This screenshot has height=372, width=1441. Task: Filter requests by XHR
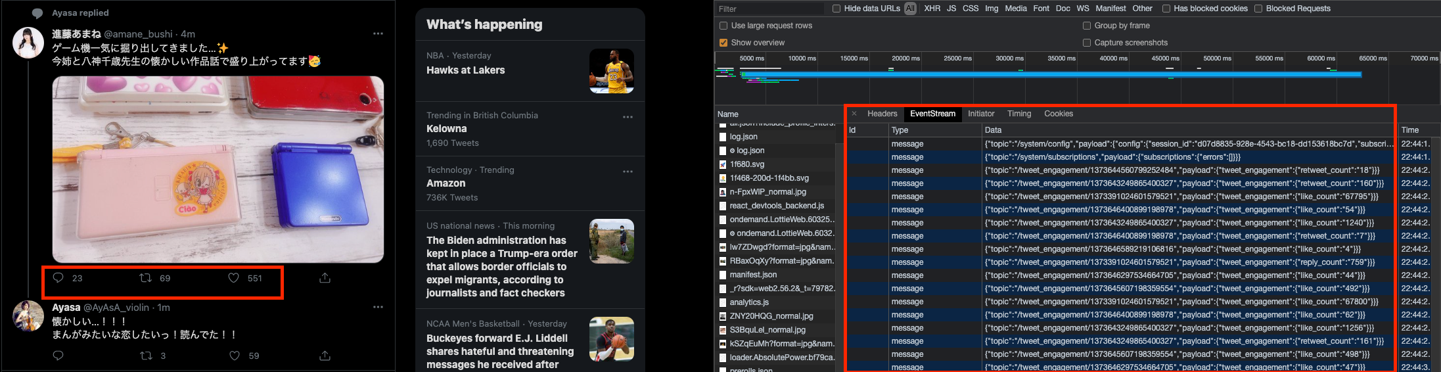932,9
